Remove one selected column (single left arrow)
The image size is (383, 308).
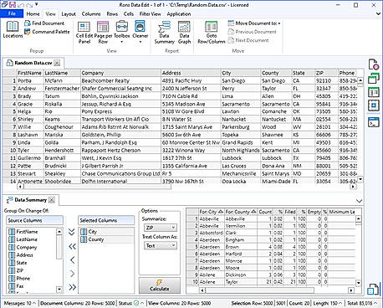click(72, 260)
